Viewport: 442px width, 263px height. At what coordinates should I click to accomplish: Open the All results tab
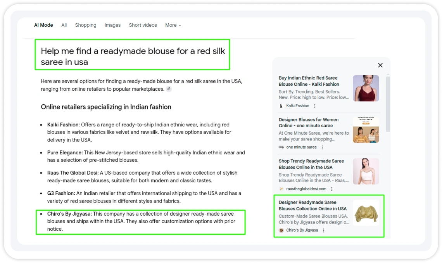point(64,25)
